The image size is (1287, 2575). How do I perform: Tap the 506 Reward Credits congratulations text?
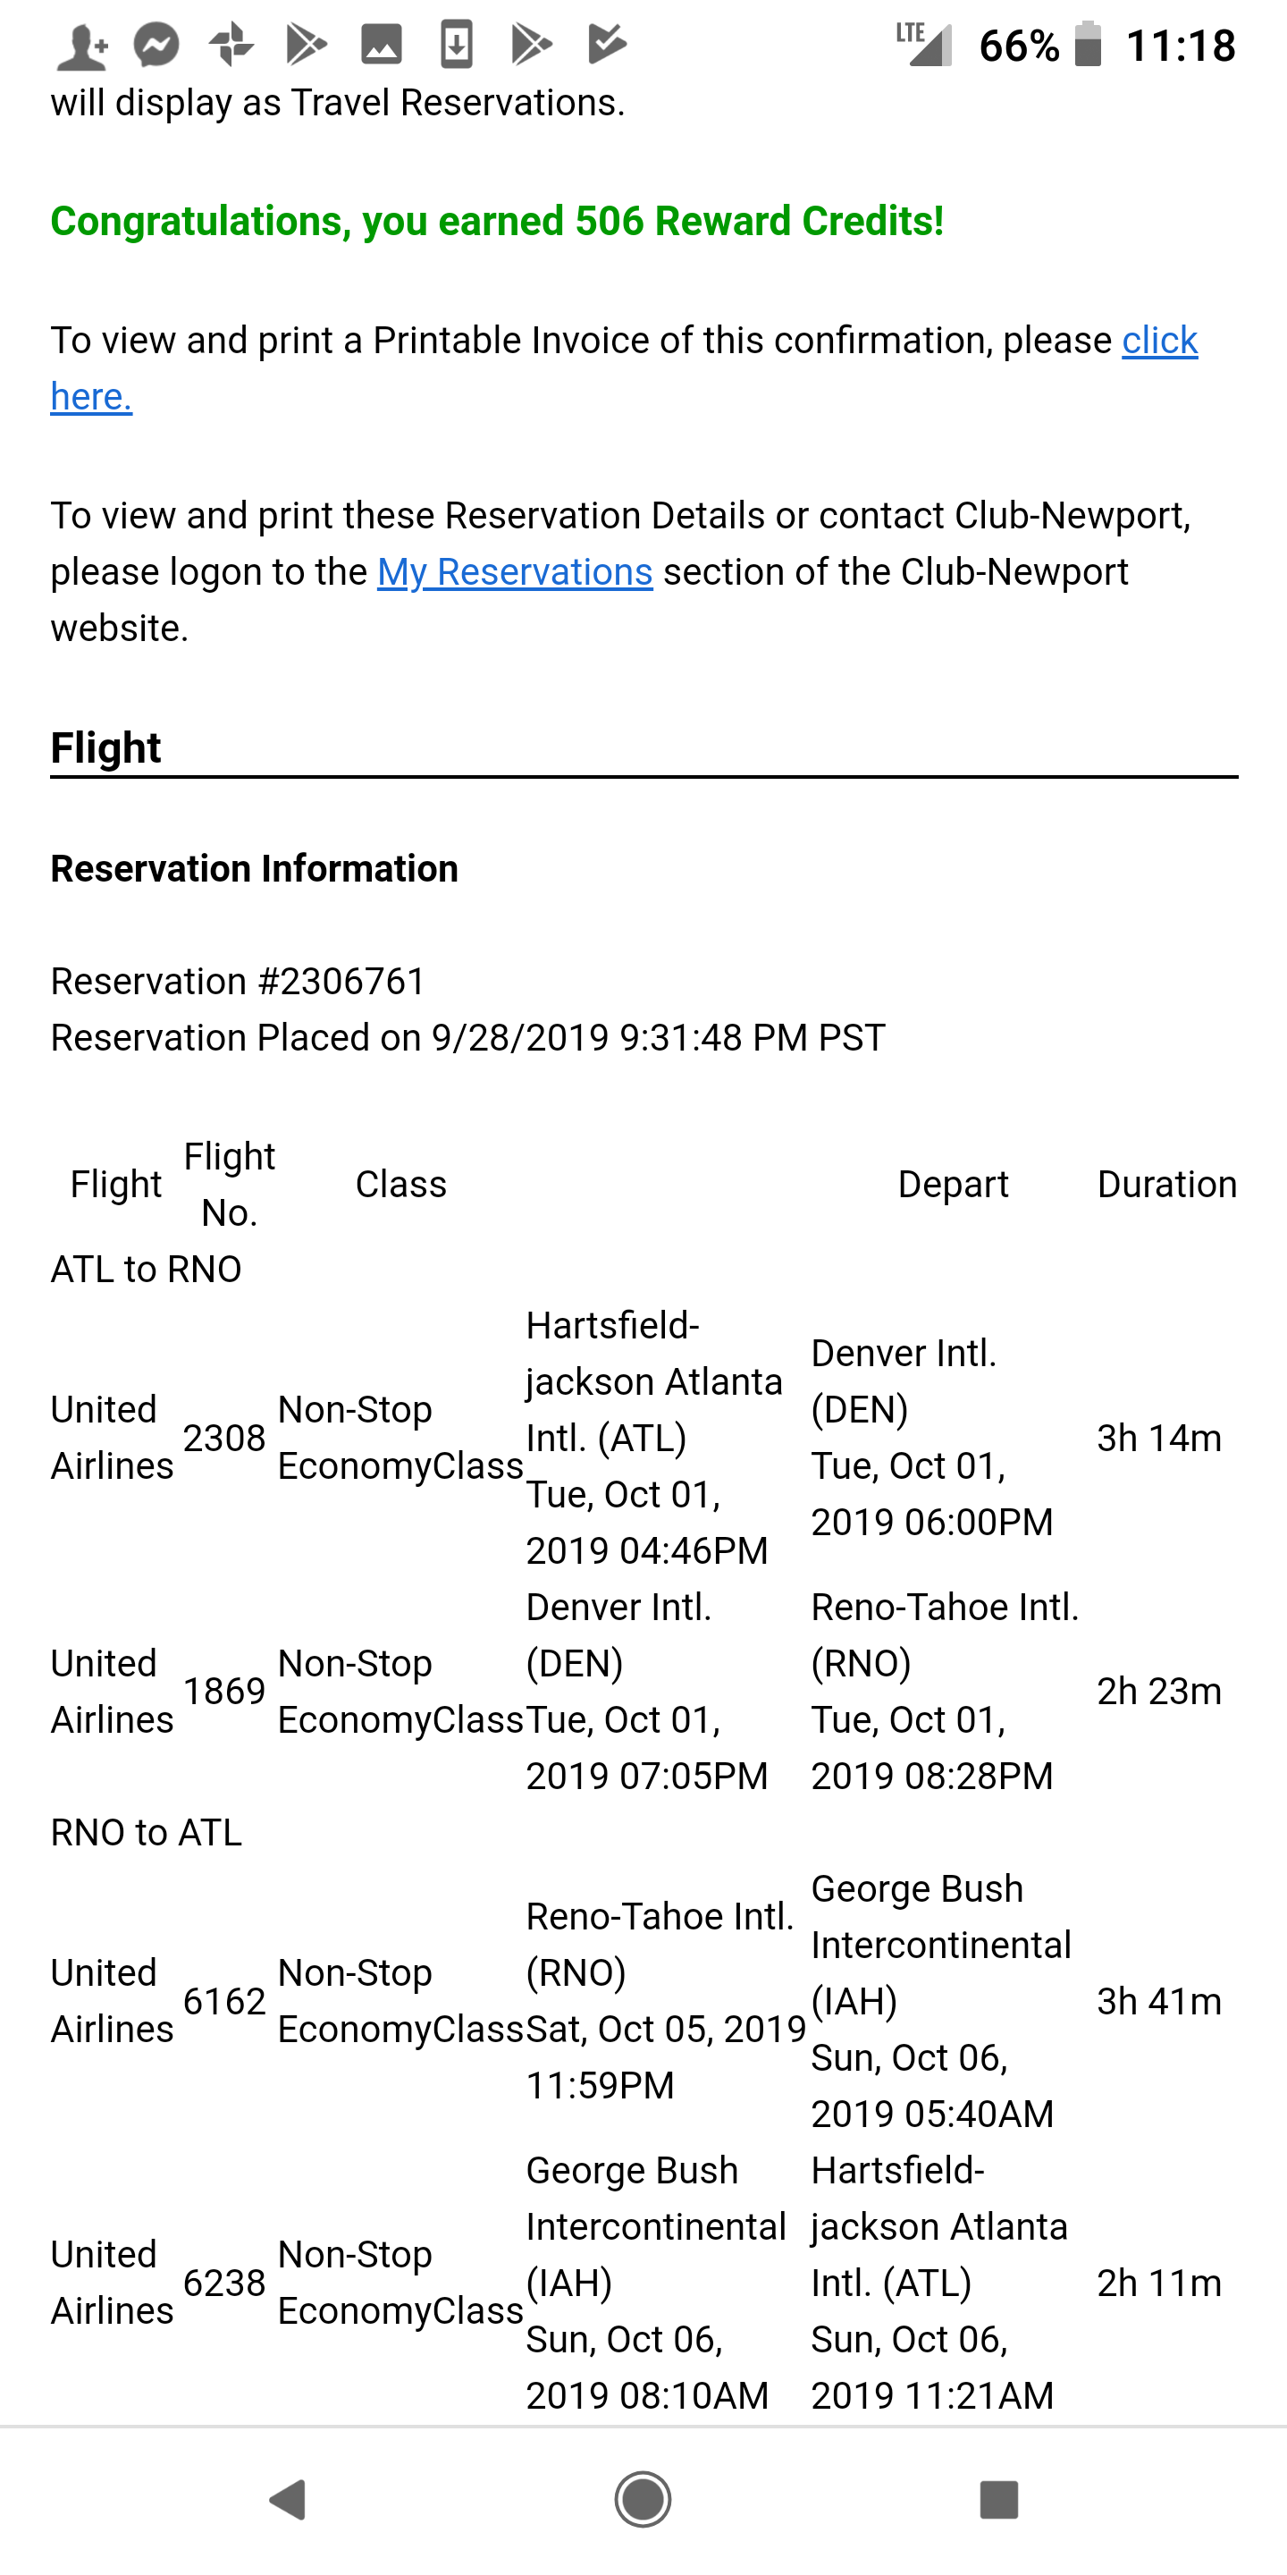498,221
